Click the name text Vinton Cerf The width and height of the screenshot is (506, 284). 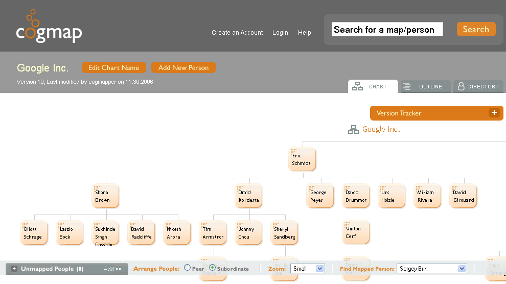point(353,232)
